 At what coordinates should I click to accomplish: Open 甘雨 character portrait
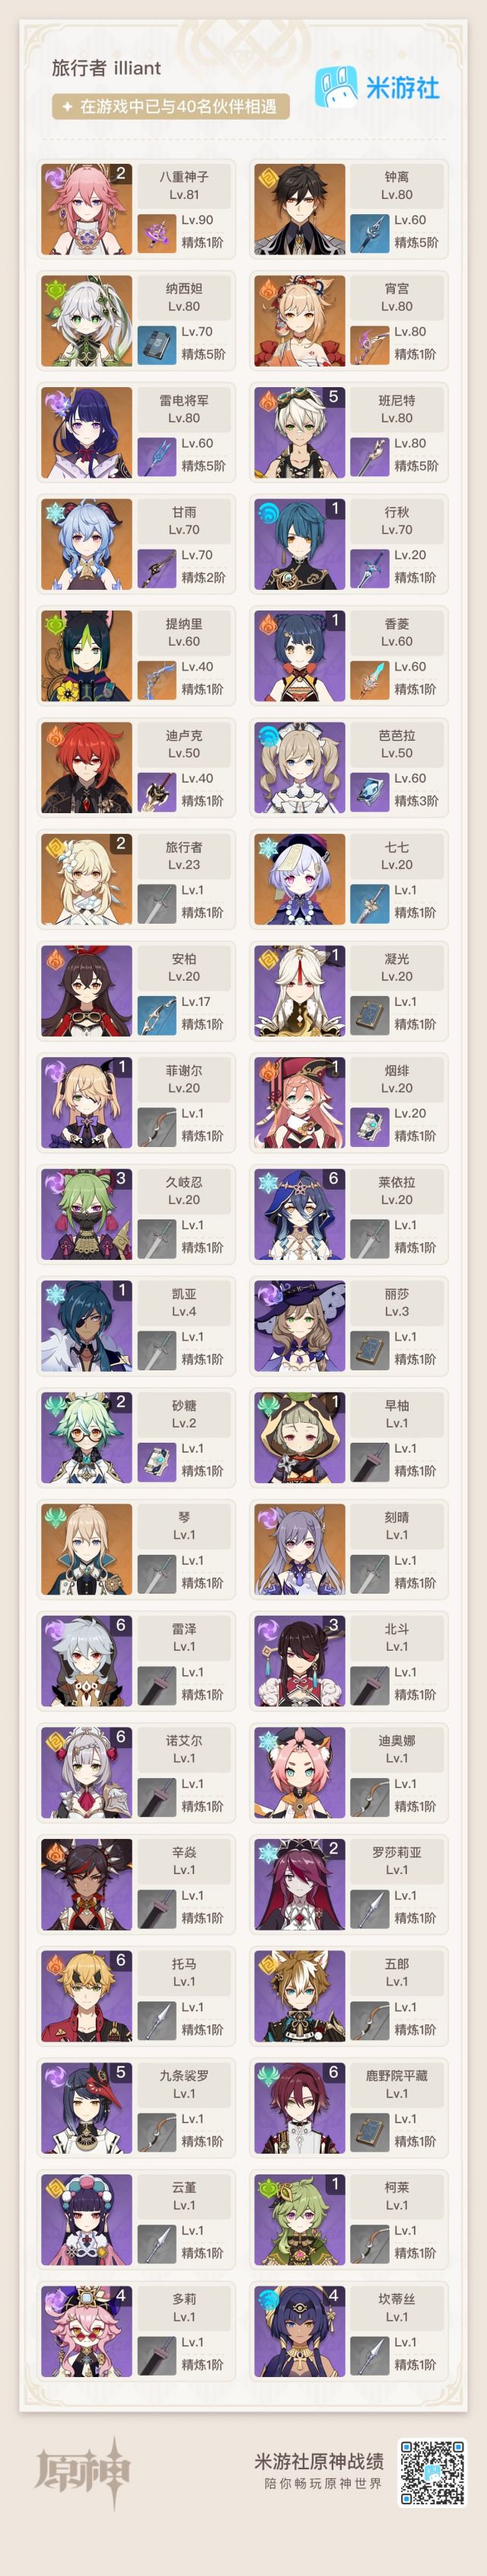coord(87,545)
